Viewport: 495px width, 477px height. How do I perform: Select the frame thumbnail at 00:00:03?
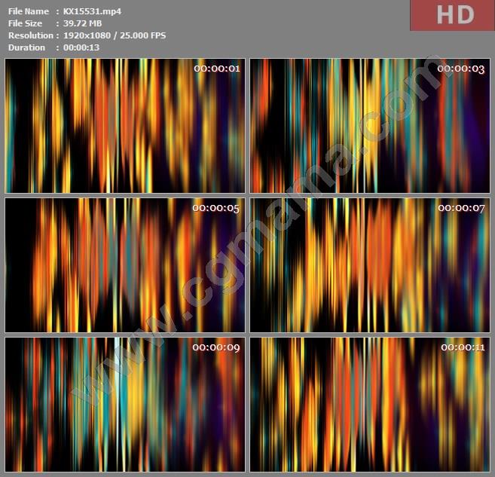click(370, 126)
